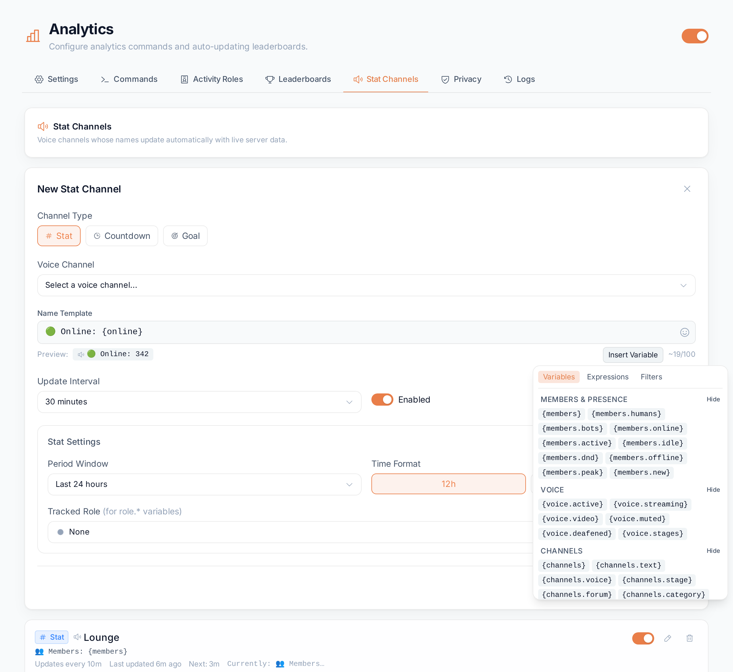Hide the Voice variable group
Screen dimensions: 733x672
click(713, 490)
